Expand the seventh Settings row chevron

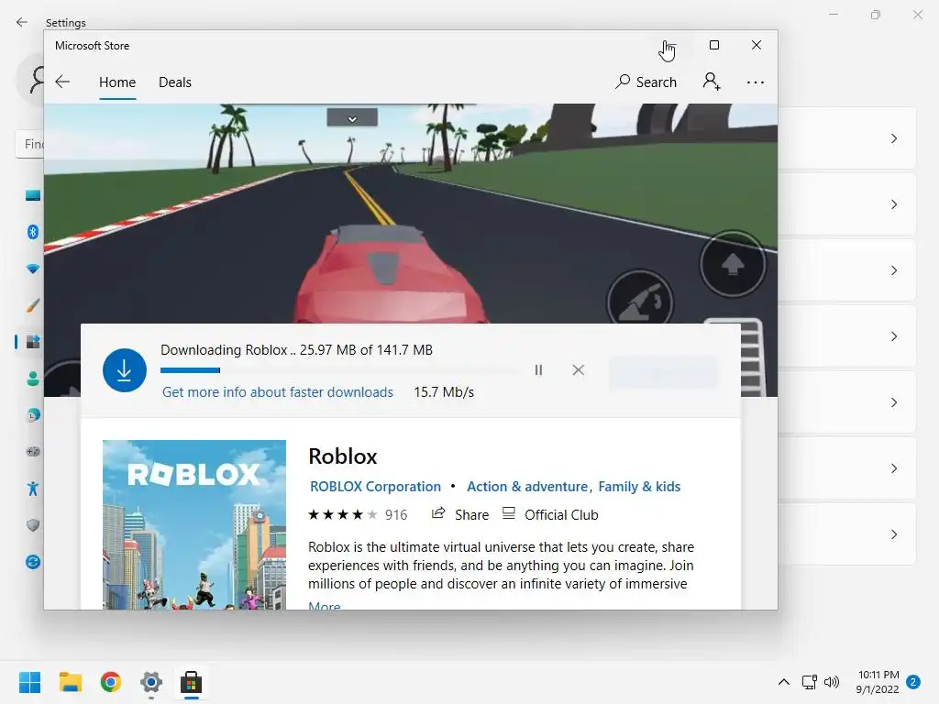tap(894, 534)
